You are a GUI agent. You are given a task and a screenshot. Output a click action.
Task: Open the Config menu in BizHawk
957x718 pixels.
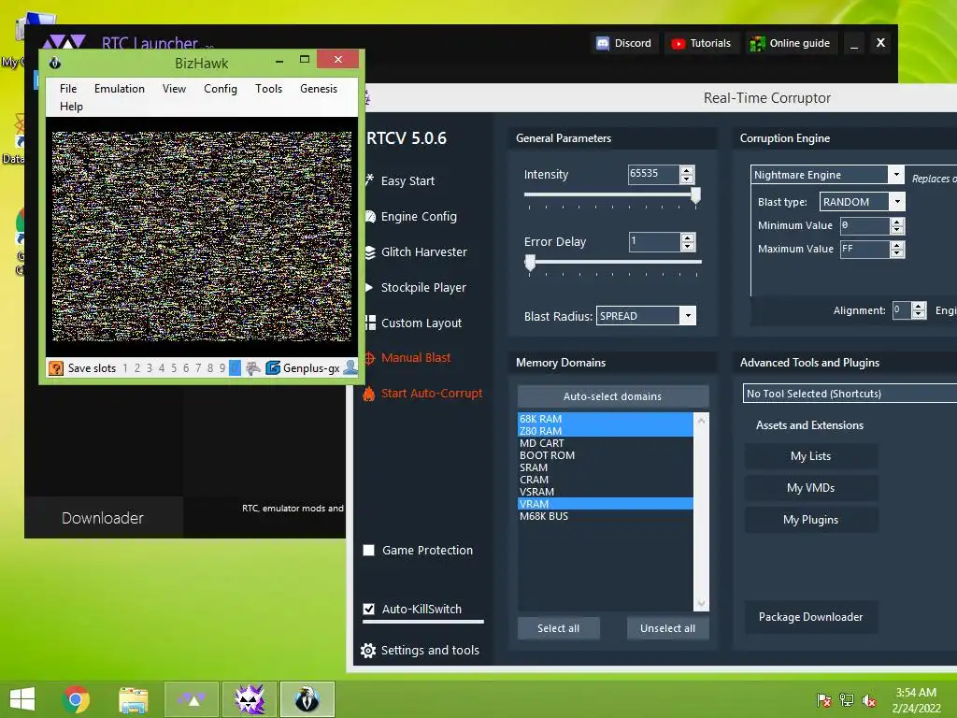point(221,89)
